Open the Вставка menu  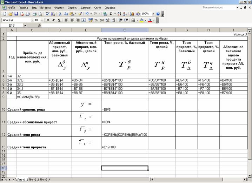(x=45, y=8)
